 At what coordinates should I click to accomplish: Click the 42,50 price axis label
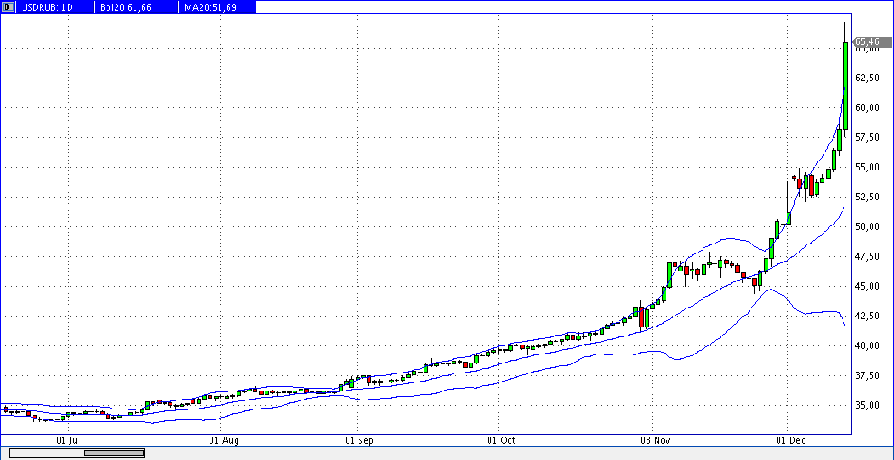click(867, 316)
